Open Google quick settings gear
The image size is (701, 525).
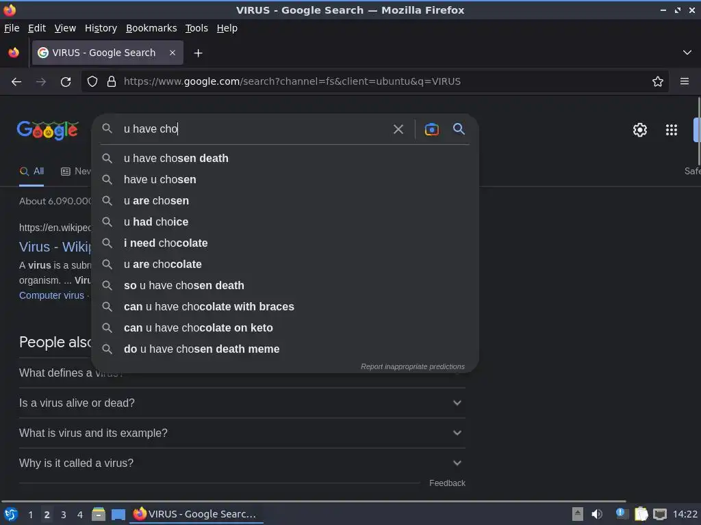click(640, 130)
